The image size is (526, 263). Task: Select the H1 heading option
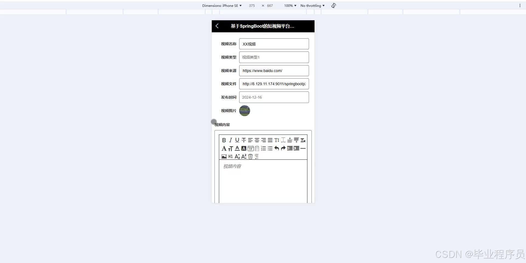230,156
